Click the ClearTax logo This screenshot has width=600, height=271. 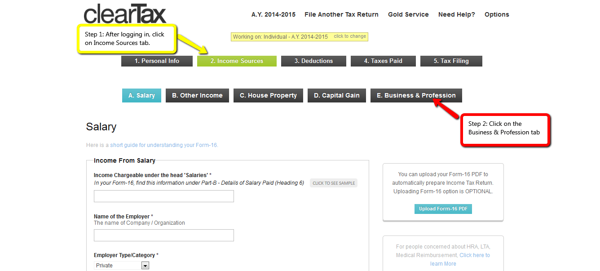point(125,13)
